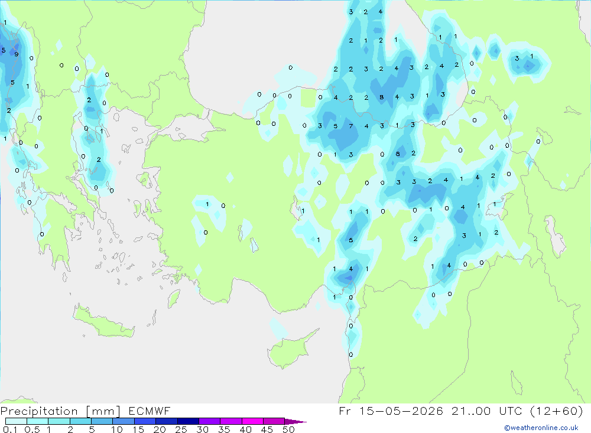Click the 'Precipitation [mm]' title text
The image size is (591, 433).
pyautogui.click(x=60, y=411)
